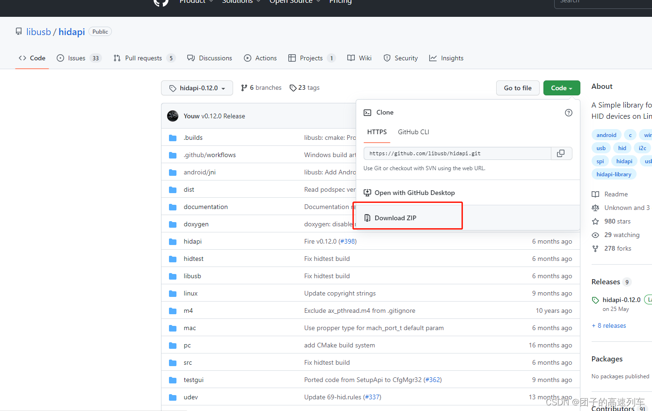Click the GitHub Desktop icon

tap(367, 193)
